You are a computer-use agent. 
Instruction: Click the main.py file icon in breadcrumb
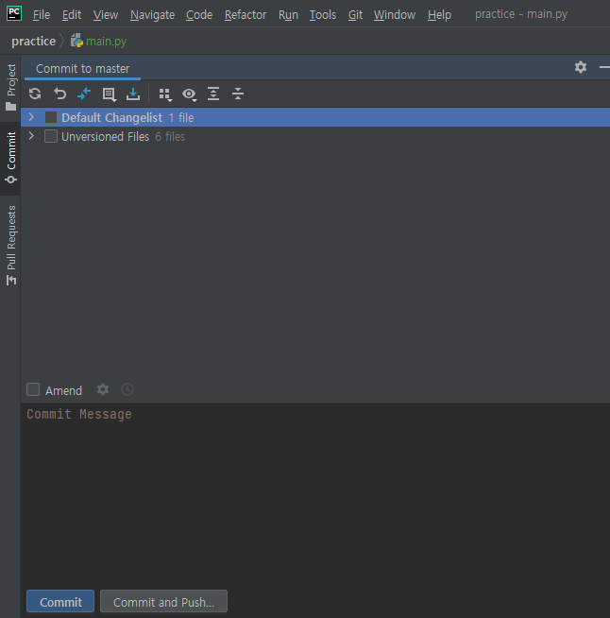point(76,41)
